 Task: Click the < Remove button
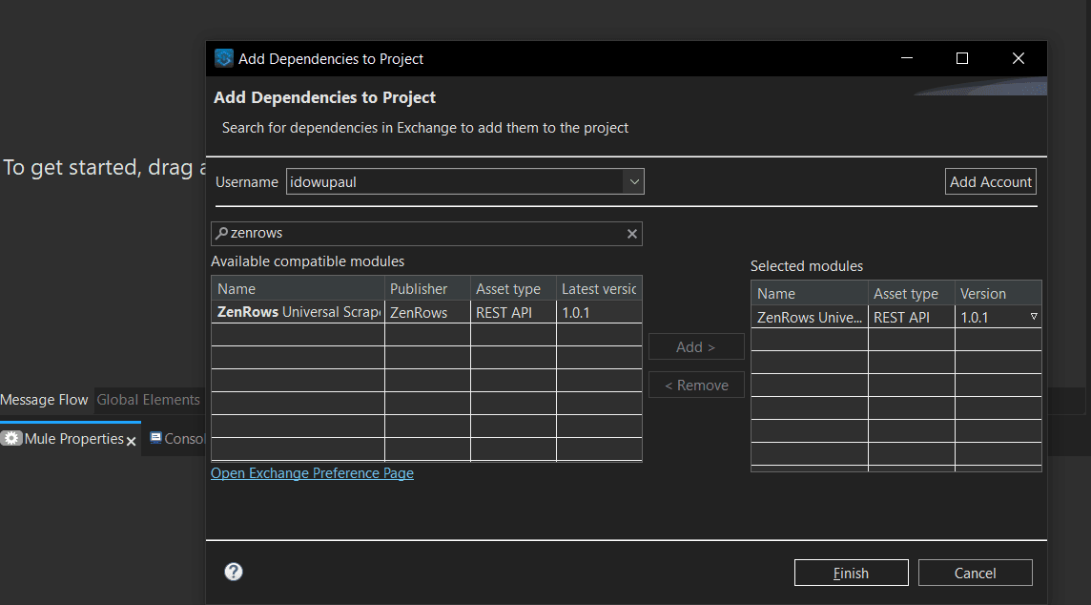(696, 385)
